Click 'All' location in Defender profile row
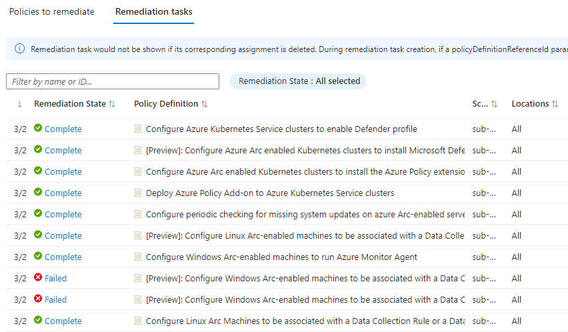This screenshot has height=332, width=568. tap(516, 129)
